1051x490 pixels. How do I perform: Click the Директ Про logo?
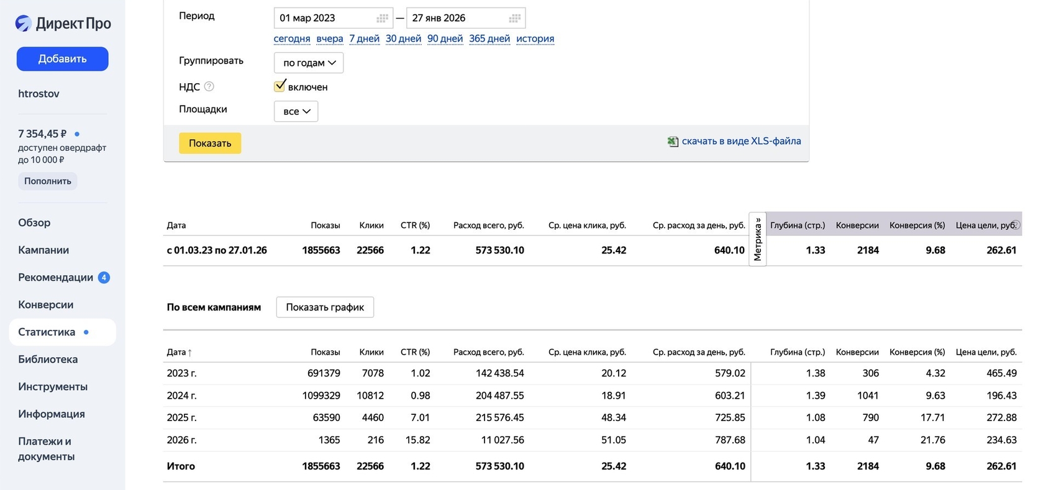(63, 24)
